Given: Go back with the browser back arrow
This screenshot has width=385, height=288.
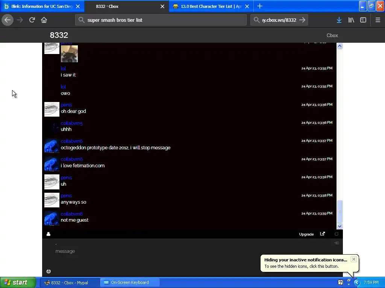Looking at the screenshot, I should click(8, 20).
